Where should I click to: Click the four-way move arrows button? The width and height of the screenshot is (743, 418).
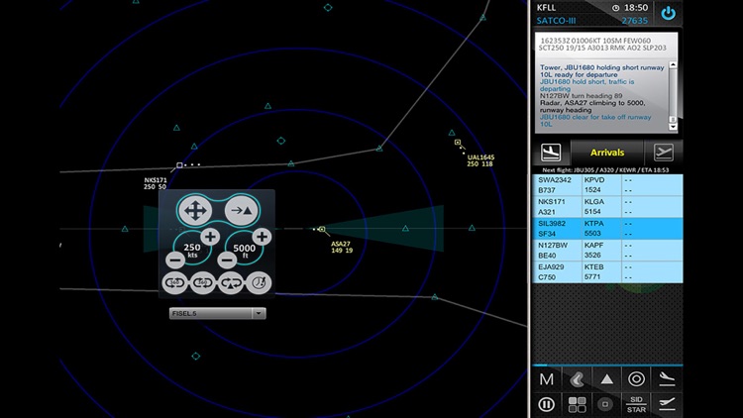click(x=194, y=210)
